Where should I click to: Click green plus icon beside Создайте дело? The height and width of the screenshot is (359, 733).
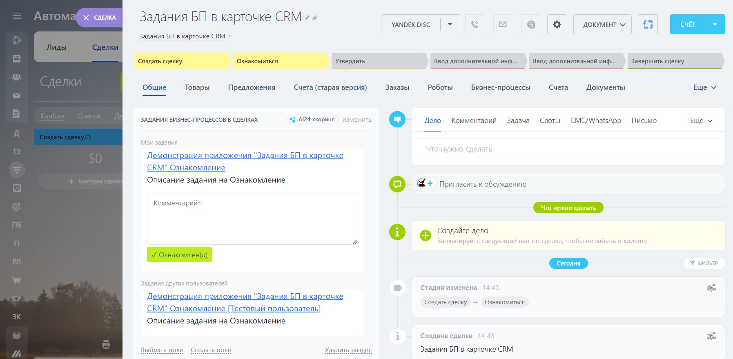point(426,235)
